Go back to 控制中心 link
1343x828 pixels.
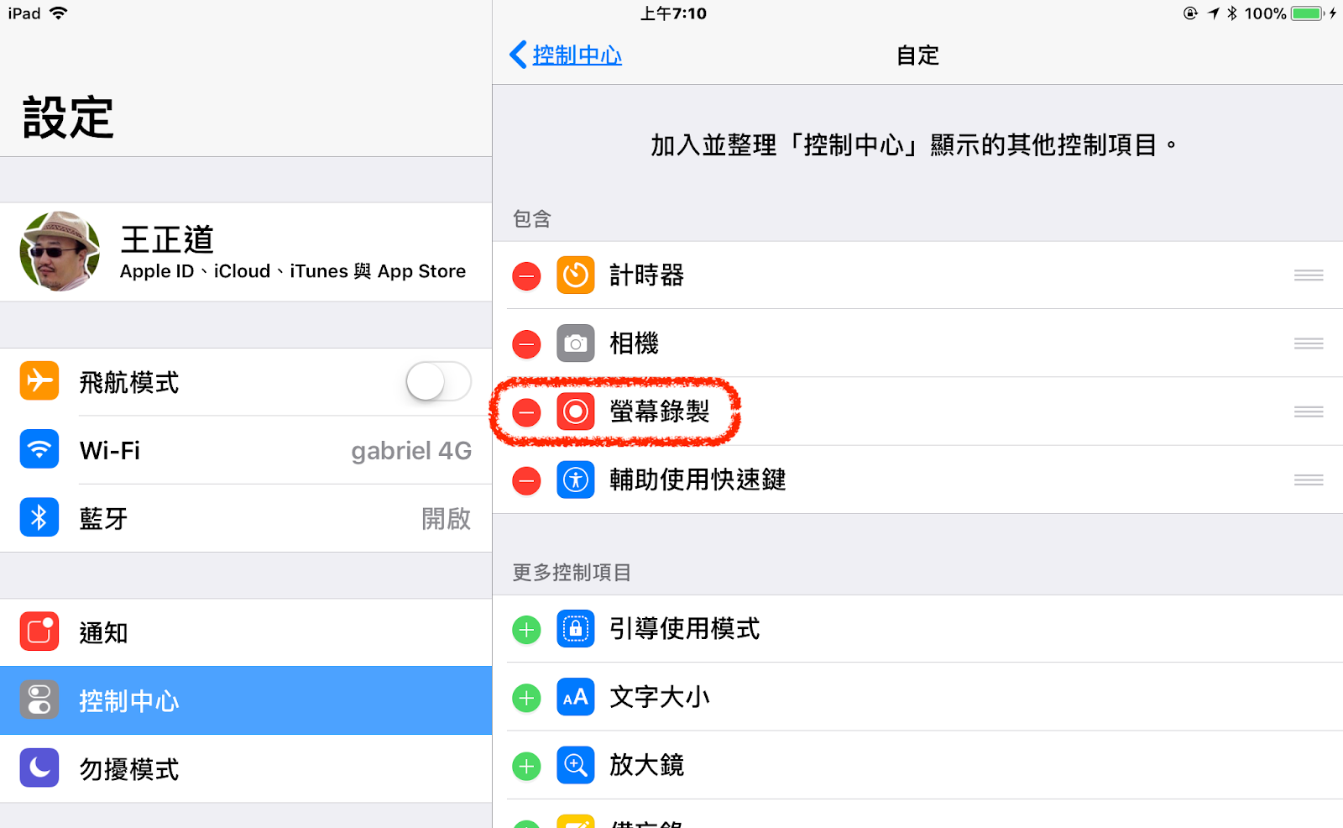pyautogui.click(x=577, y=55)
